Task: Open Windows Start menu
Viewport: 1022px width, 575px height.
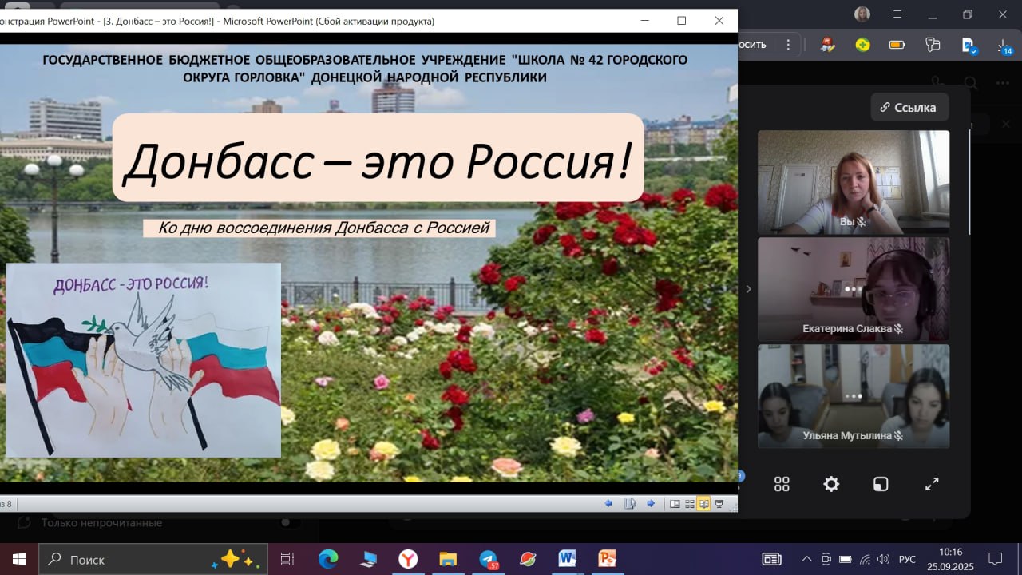Action: [x=18, y=559]
